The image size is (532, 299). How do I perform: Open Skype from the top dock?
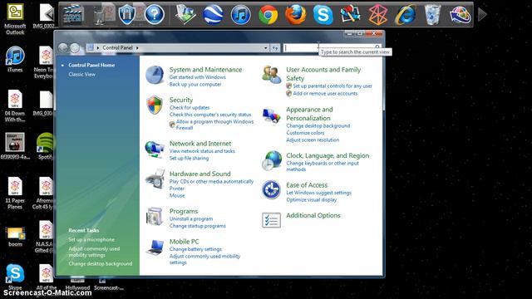pyautogui.click(x=323, y=15)
